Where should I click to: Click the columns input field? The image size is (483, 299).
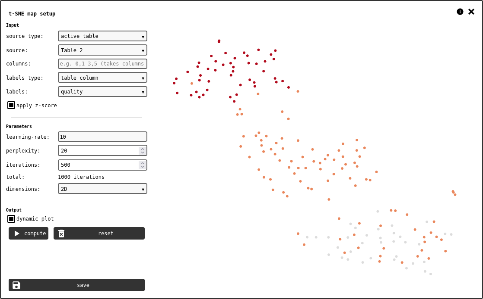click(102, 64)
